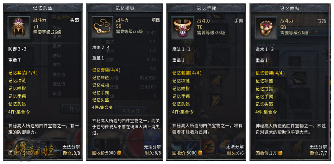Click the running figure skill icon
334x164 pixels.
tap(208, 147)
